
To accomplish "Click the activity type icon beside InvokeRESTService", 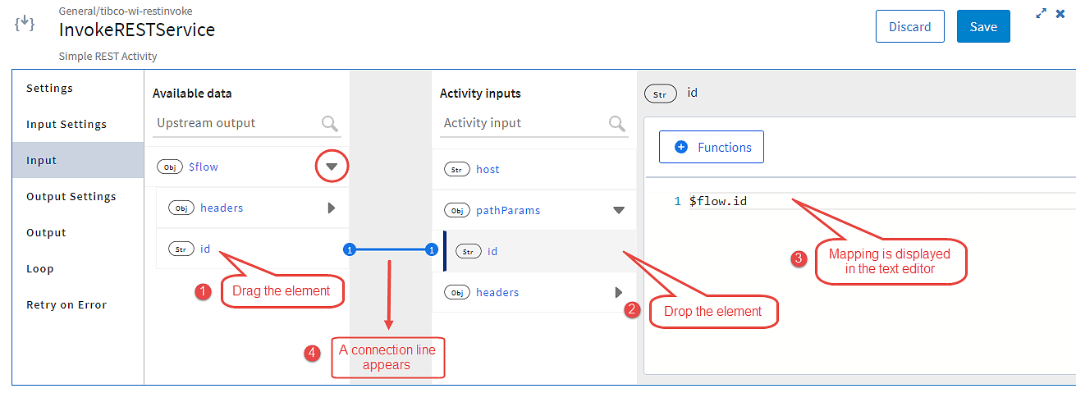I will [25, 24].
